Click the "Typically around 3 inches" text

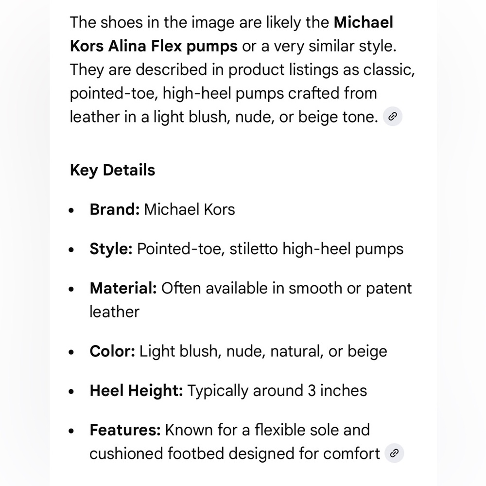[277, 391]
